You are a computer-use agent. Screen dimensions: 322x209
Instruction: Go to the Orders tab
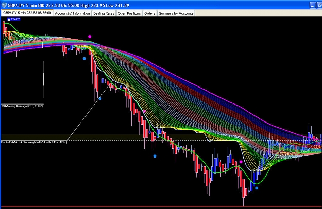(150, 13)
